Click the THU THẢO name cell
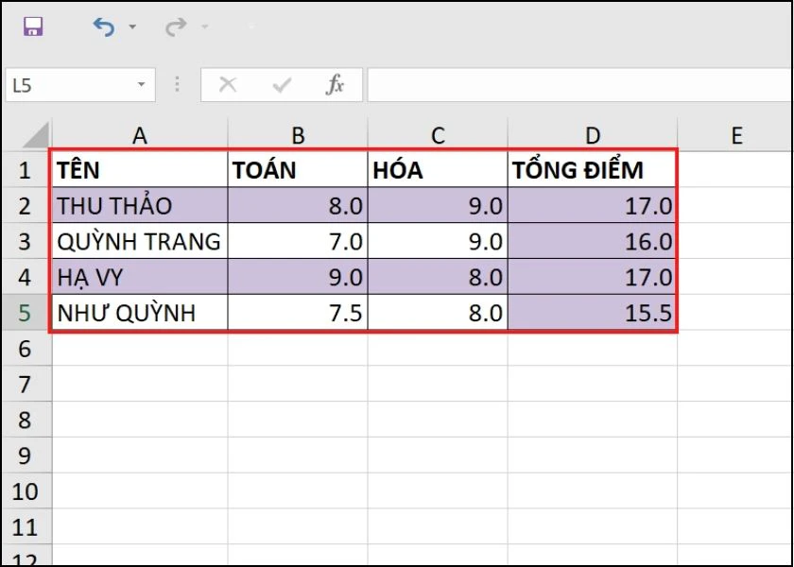The image size is (794, 567). (x=139, y=206)
